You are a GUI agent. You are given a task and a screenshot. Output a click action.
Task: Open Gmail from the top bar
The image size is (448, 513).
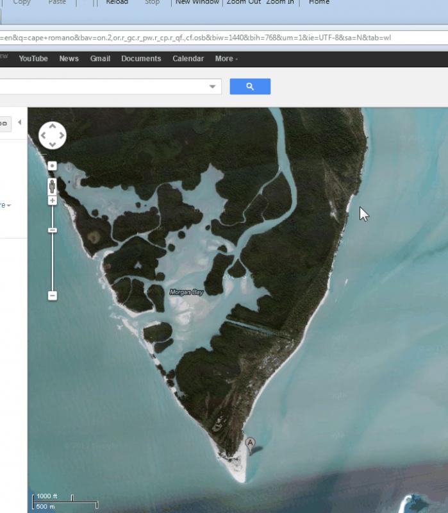(100, 58)
